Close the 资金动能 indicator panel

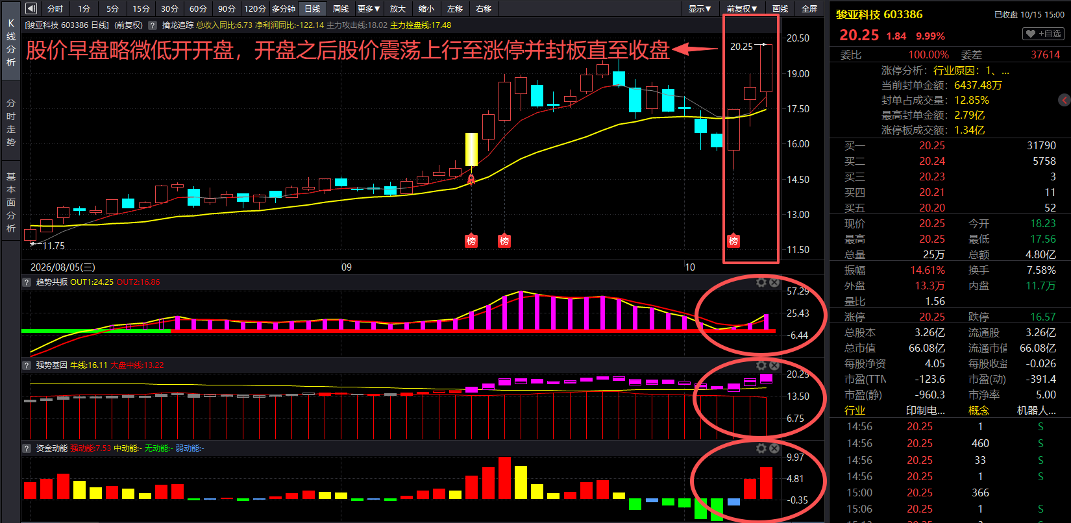click(x=774, y=448)
